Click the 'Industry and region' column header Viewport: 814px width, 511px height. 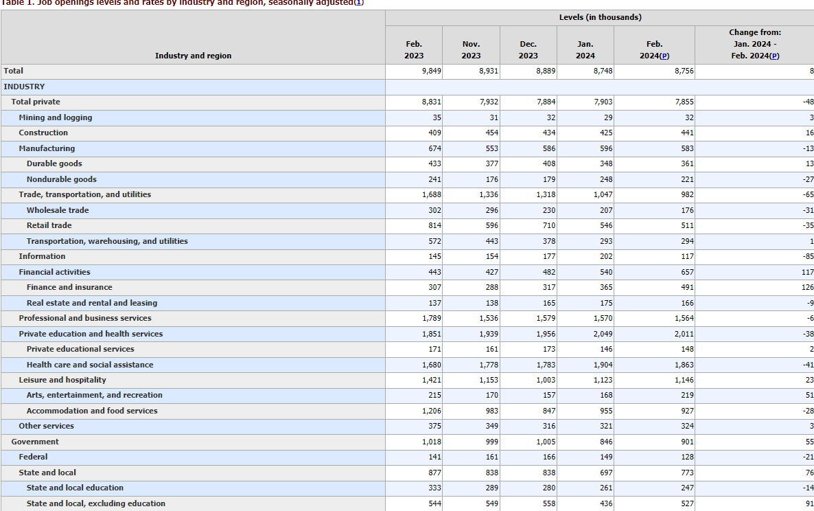pyautogui.click(x=193, y=56)
